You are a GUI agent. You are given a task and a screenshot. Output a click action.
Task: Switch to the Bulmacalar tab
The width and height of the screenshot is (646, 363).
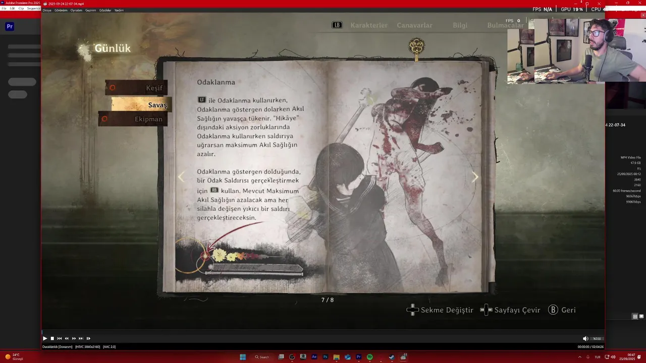pyautogui.click(x=505, y=25)
